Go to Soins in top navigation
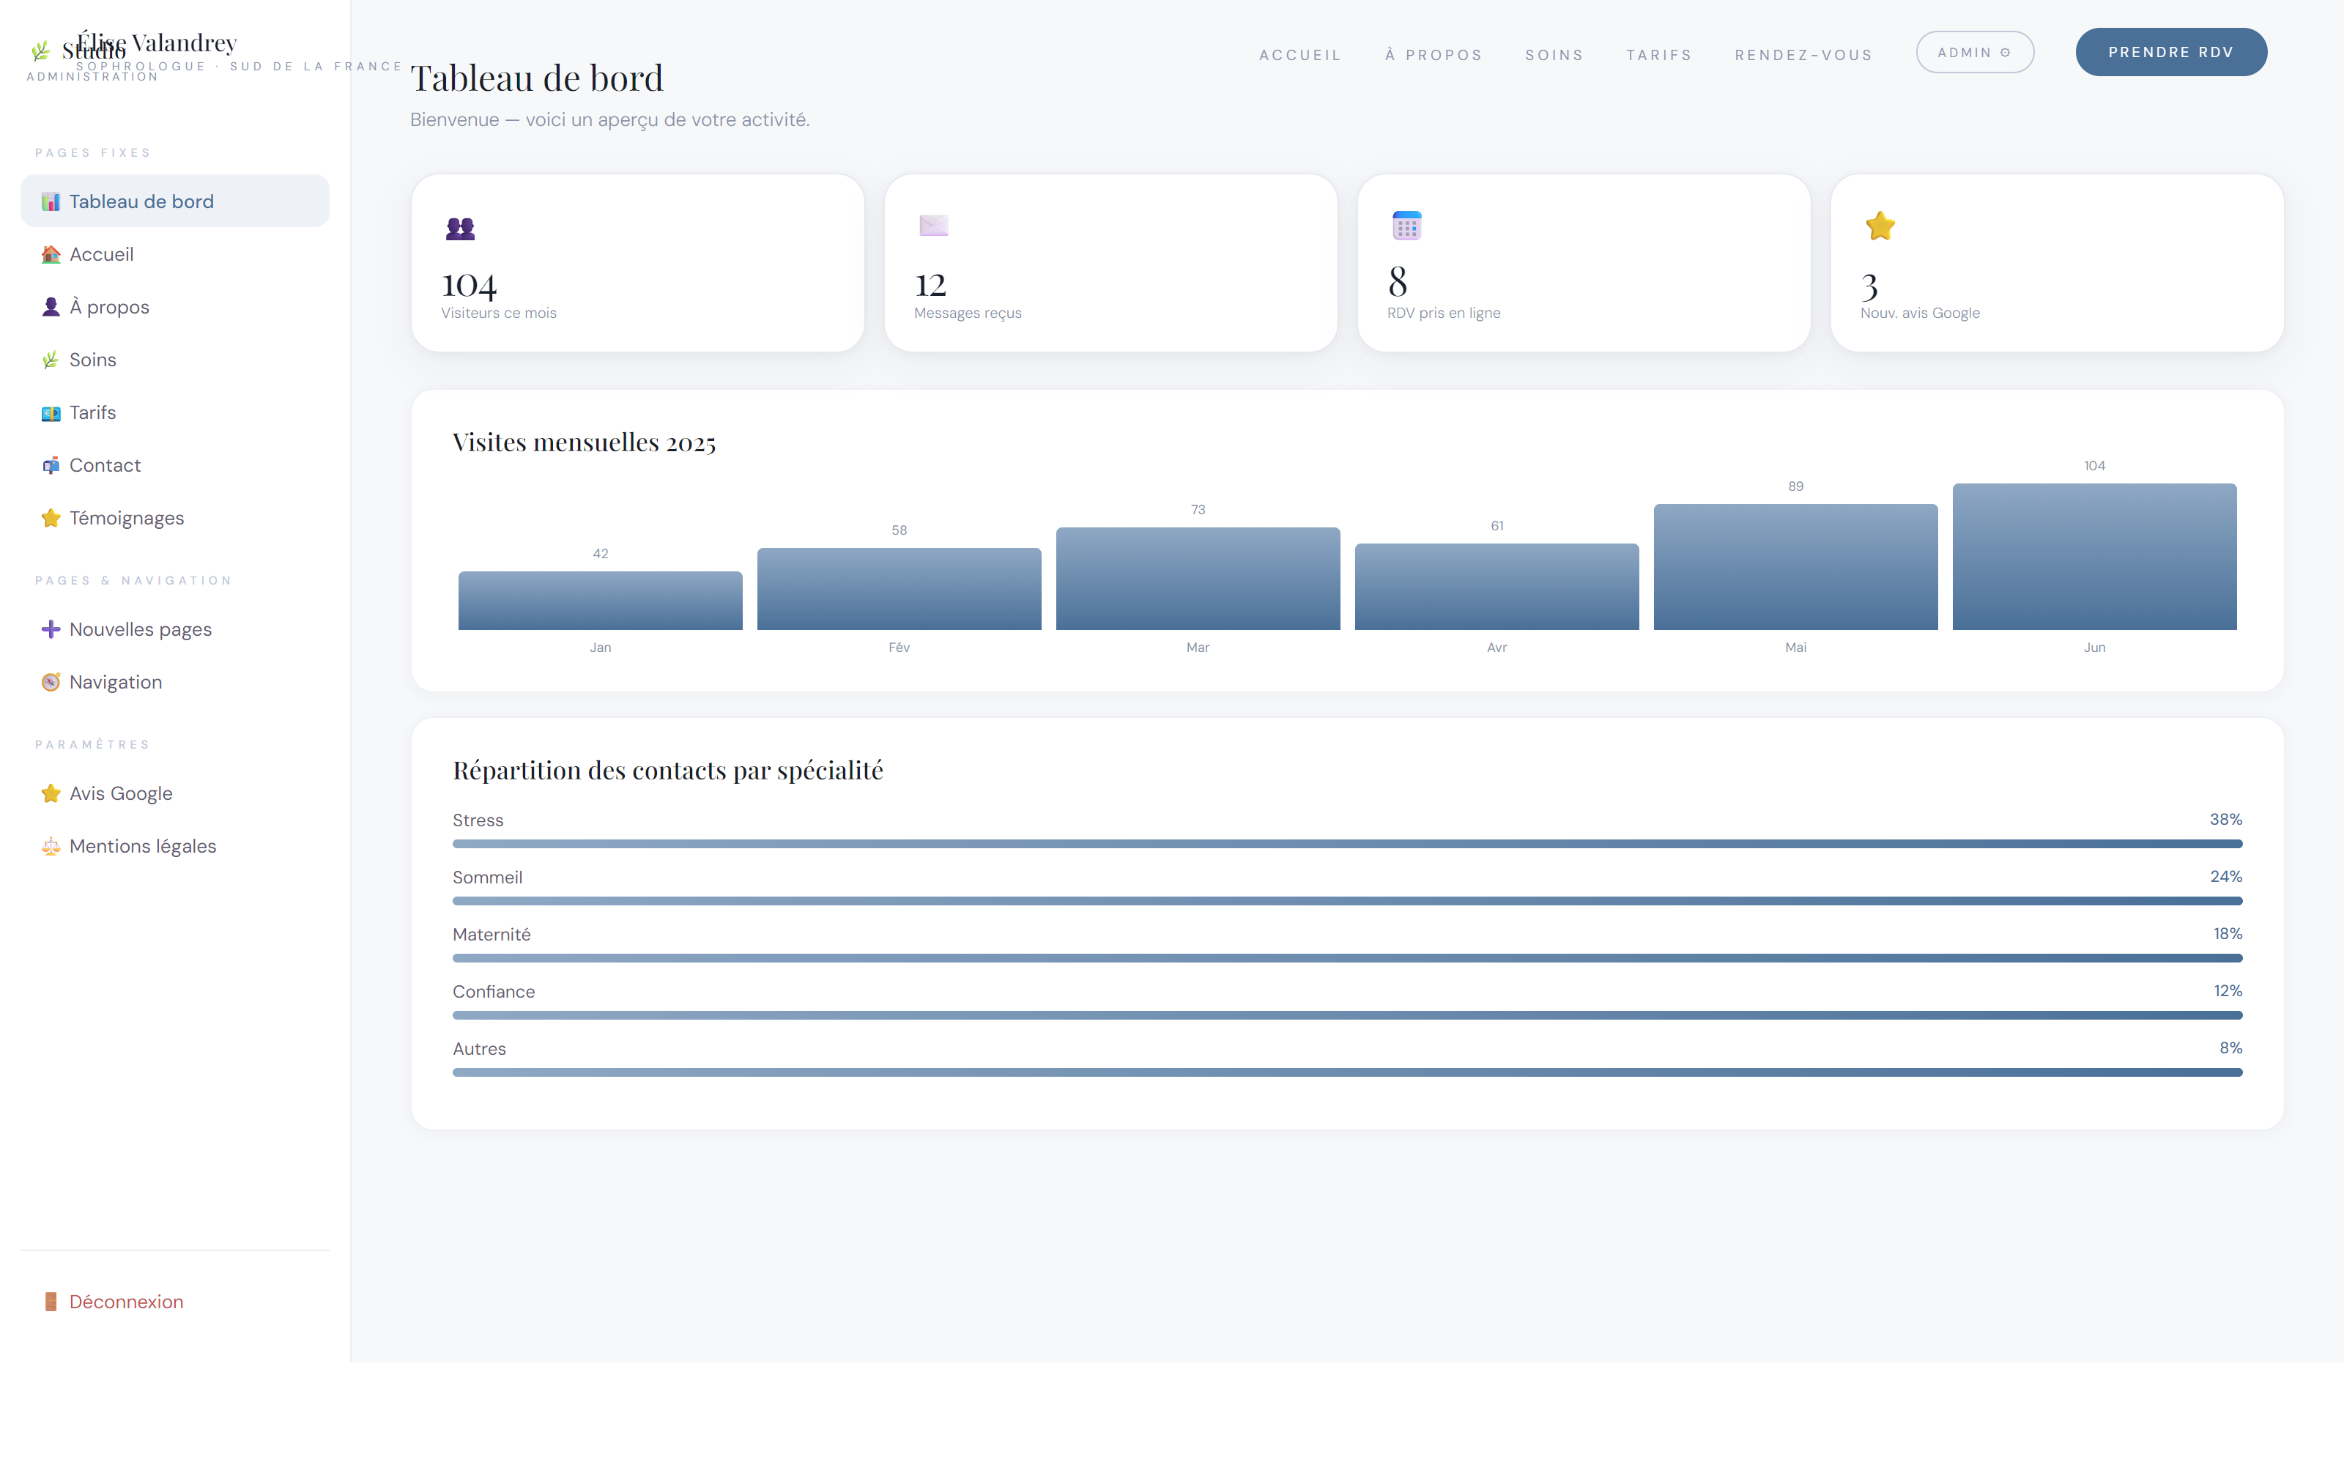The width and height of the screenshot is (2344, 1465). [x=1554, y=55]
